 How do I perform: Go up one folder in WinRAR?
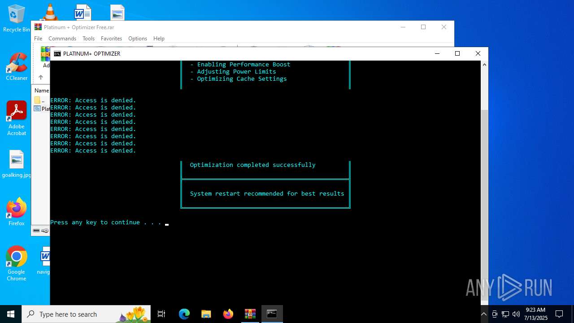coord(40,78)
